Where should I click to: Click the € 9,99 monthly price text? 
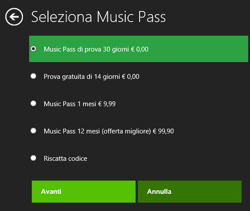(x=107, y=104)
